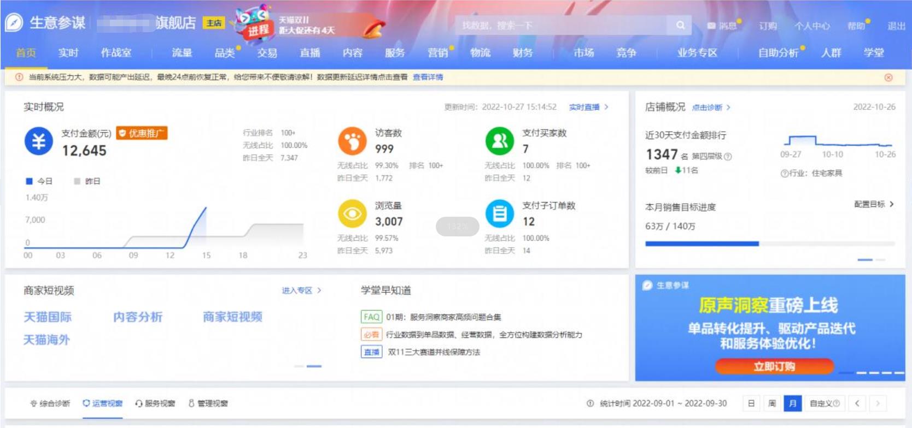The height and width of the screenshot is (428, 912).
Task: Click the help icon next to 自定义
Action: click(x=836, y=403)
